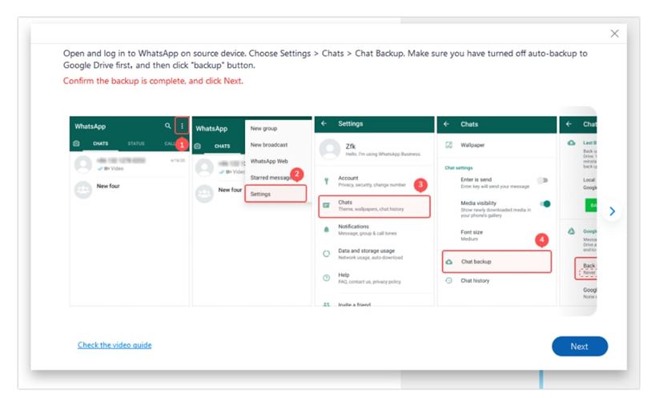Click the cloud icon beside Chat backup
Image resolution: width=663 pixels, height=398 pixels.
(x=449, y=262)
